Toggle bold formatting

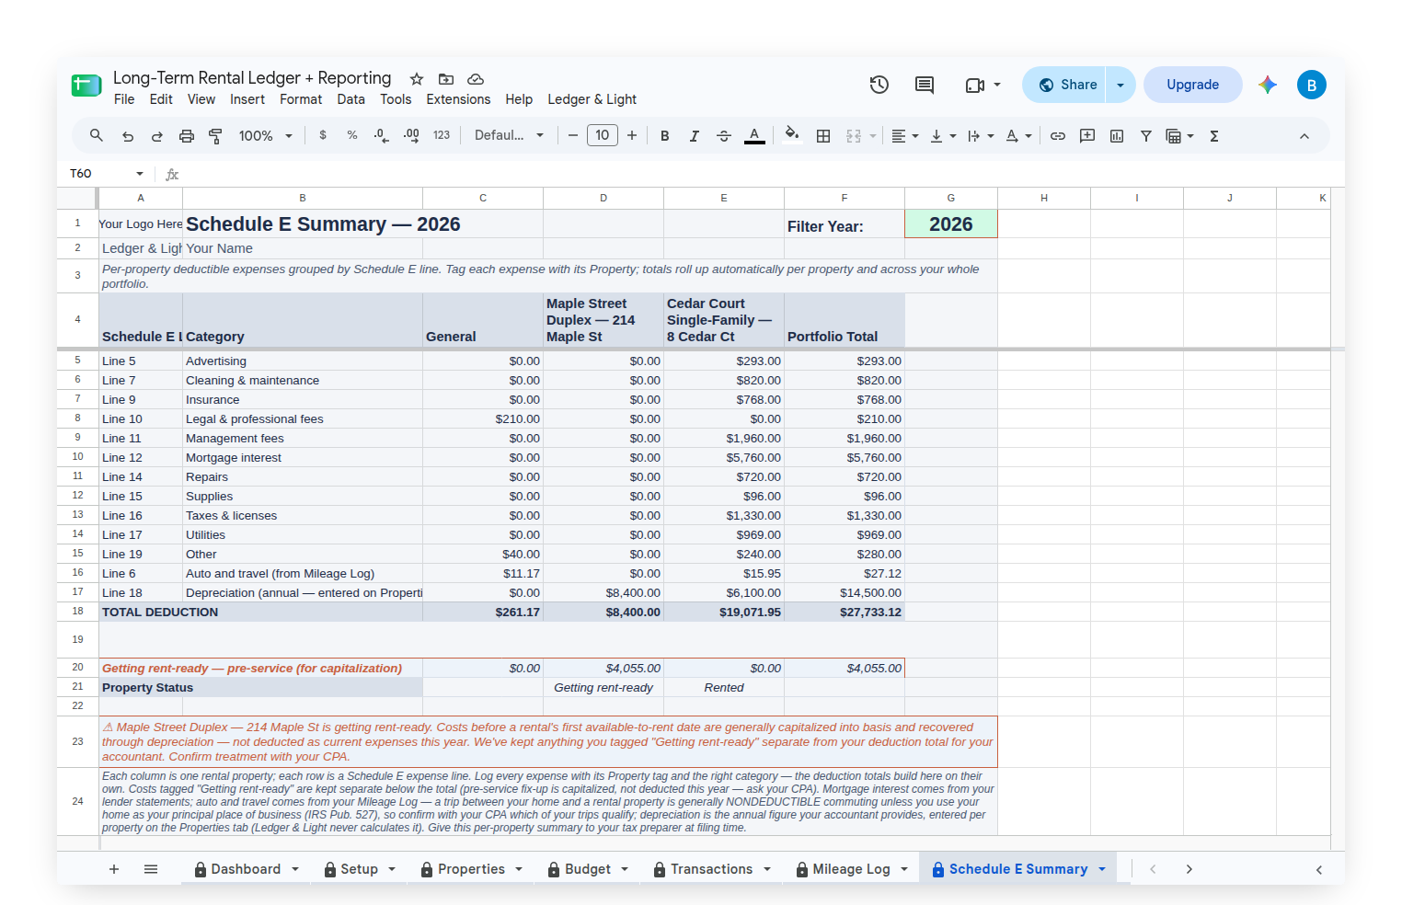coord(665,136)
